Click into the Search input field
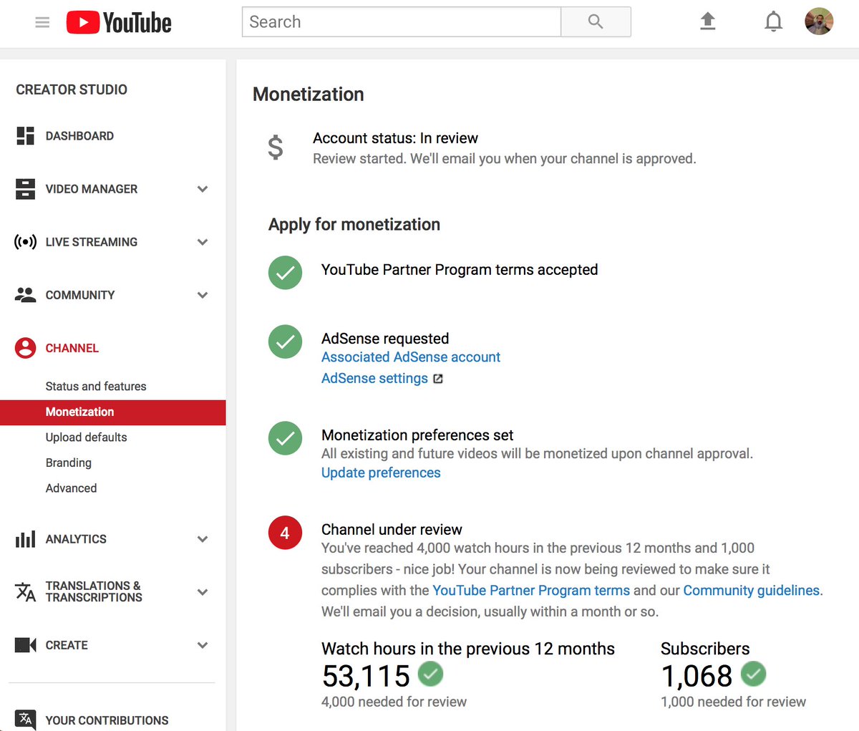This screenshot has height=731, width=859. [402, 21]
